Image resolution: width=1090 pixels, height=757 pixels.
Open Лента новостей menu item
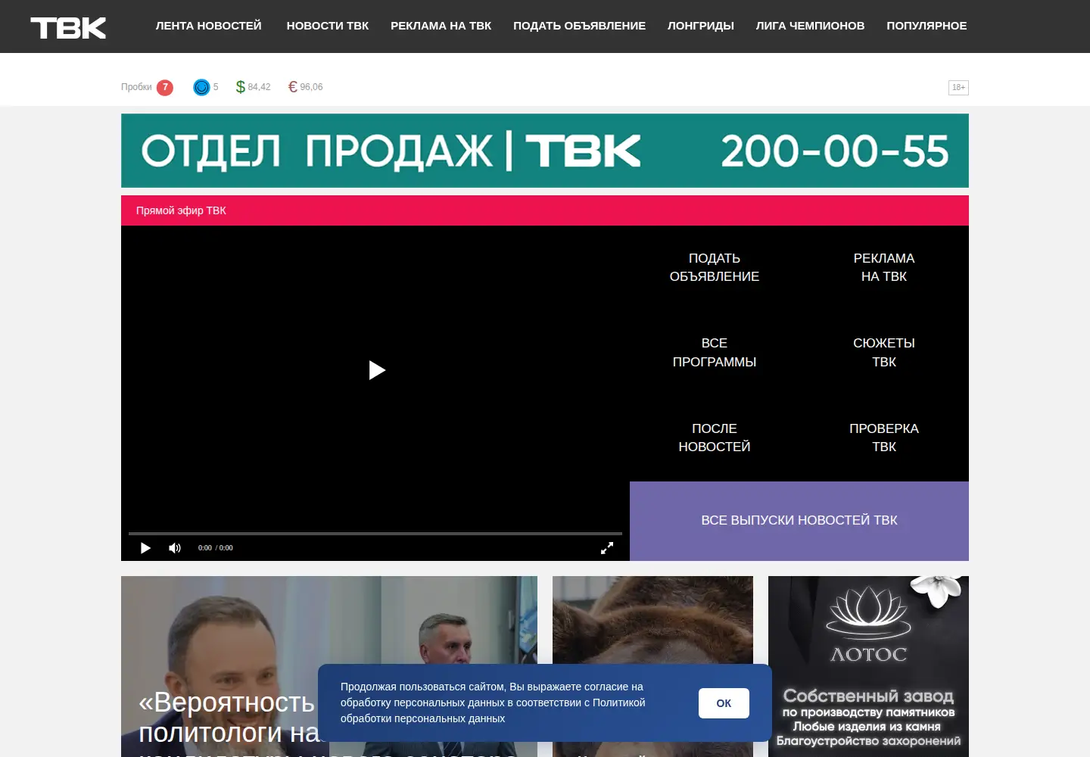coord(209,26)
